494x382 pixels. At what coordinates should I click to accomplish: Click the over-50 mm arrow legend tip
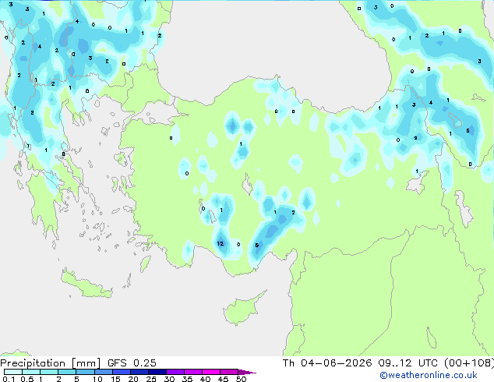(x=247, y=372)
